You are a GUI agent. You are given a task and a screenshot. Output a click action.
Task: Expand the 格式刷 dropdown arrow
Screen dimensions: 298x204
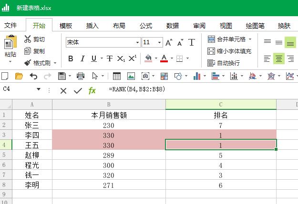[55, 63]
